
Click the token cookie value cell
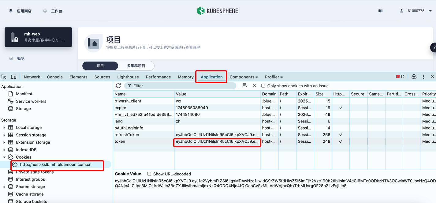[x=217, y=141]
